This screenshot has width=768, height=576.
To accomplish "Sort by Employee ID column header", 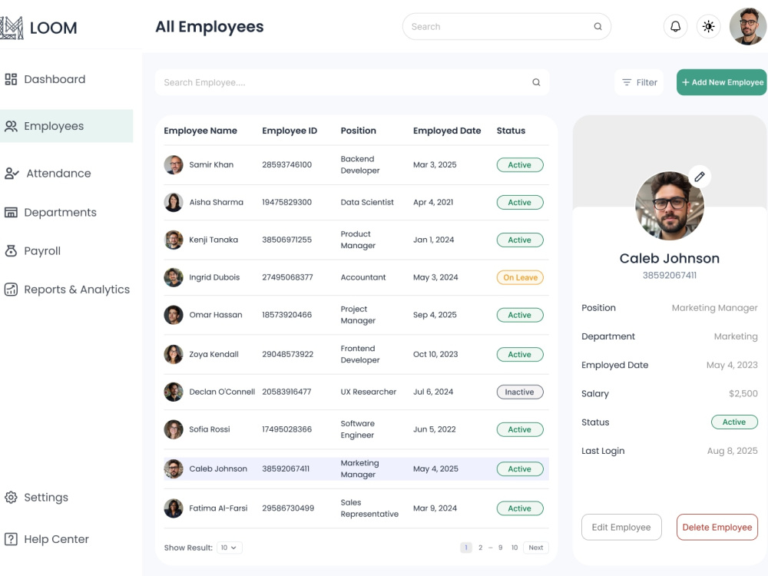I will 290,131.
